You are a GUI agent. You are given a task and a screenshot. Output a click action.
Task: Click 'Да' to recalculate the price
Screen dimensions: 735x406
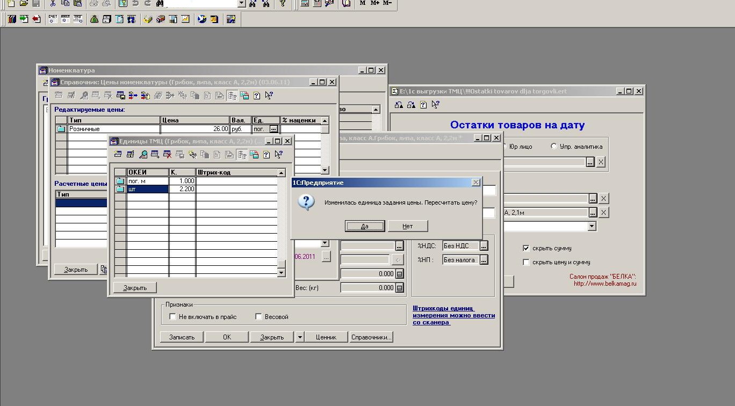coord(364,226)
